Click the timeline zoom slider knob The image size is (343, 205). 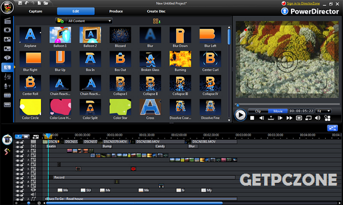(x=29, y=203)
